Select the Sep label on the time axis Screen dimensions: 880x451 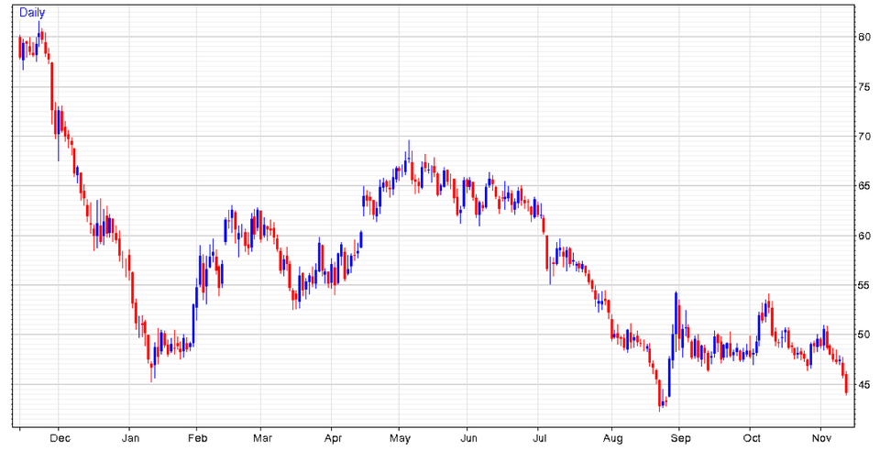click(680, 438)
